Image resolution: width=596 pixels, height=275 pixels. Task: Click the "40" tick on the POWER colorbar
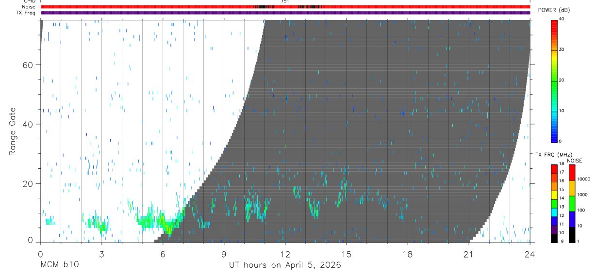pyautogui.click(x=562, y=19)
